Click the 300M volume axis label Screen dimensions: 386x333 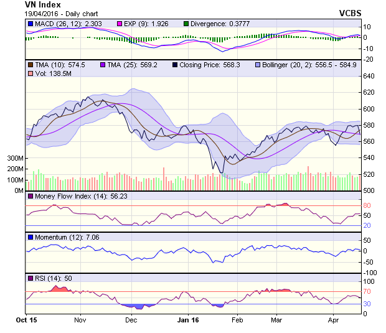16,159
